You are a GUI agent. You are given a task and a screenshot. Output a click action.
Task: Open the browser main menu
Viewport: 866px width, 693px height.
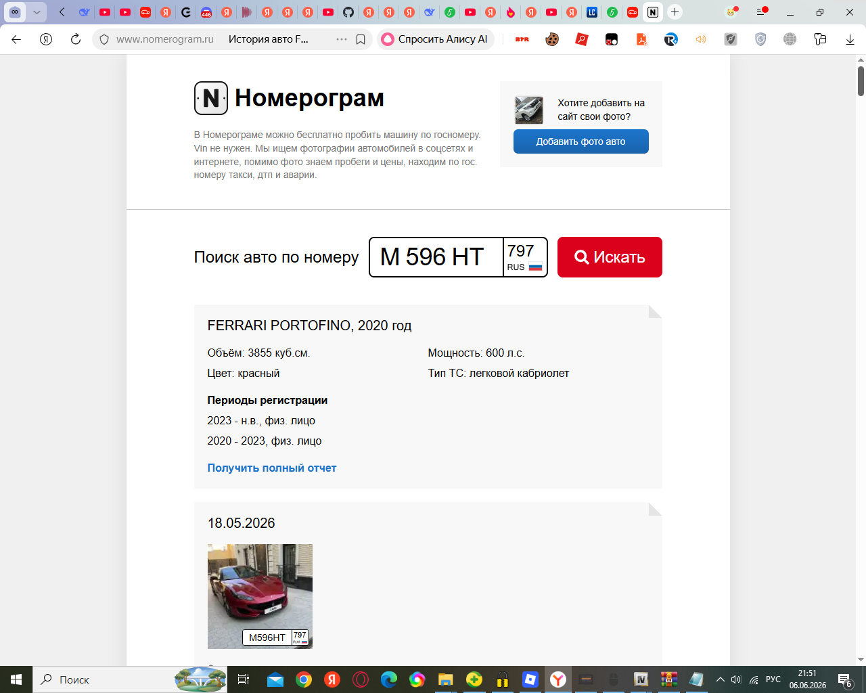pyautogui.click(x=762, y=12)
